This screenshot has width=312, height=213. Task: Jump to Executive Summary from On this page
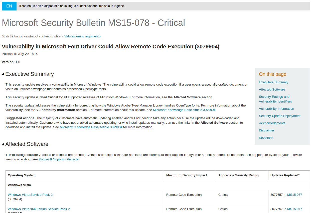pyautogui.click(x=273, y=82)
